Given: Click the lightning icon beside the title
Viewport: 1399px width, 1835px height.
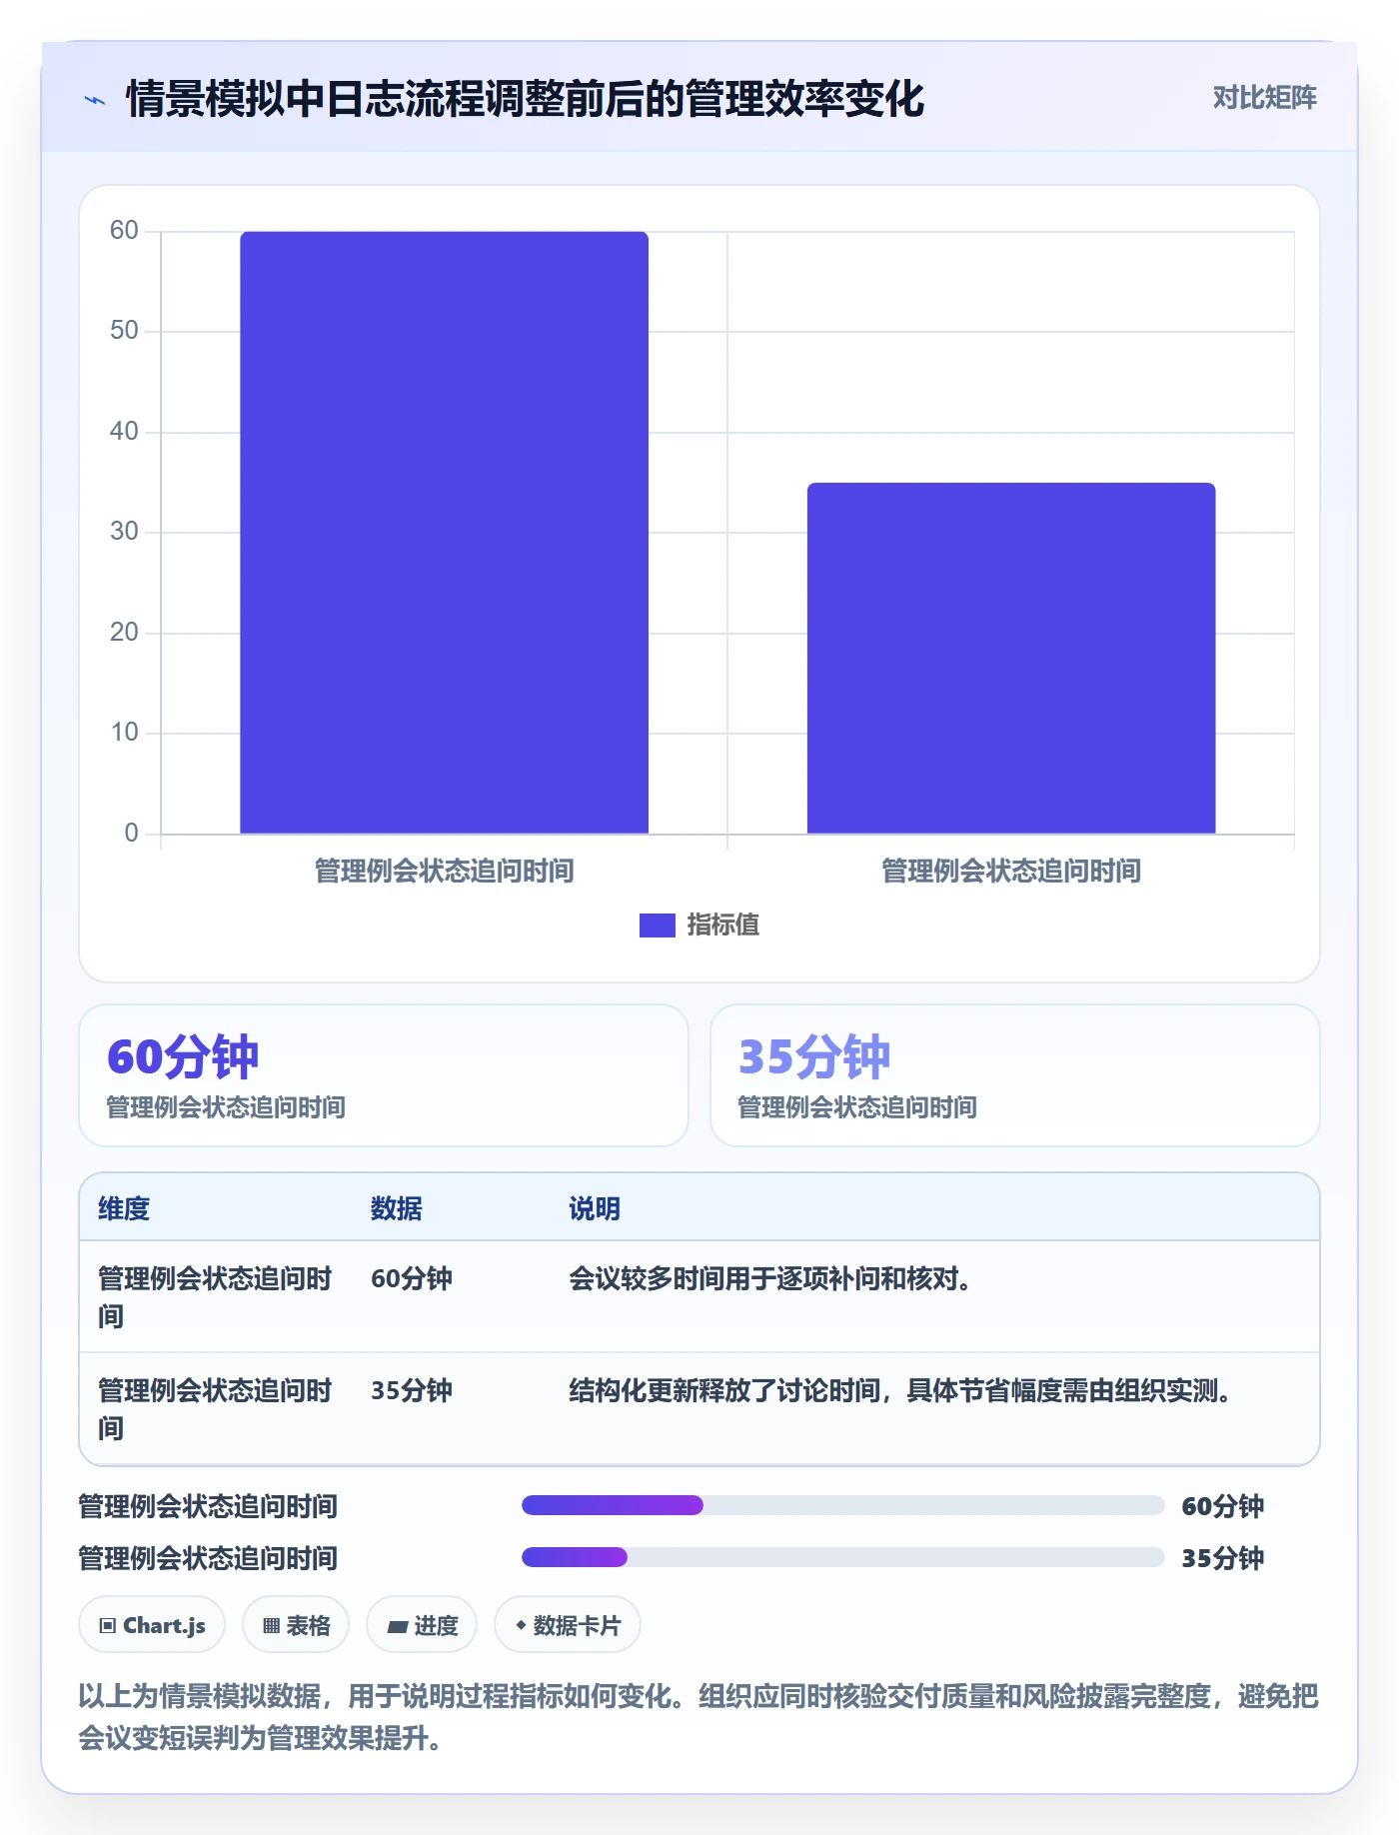Looking at the screenshot, I should click(x=95, y=100).
